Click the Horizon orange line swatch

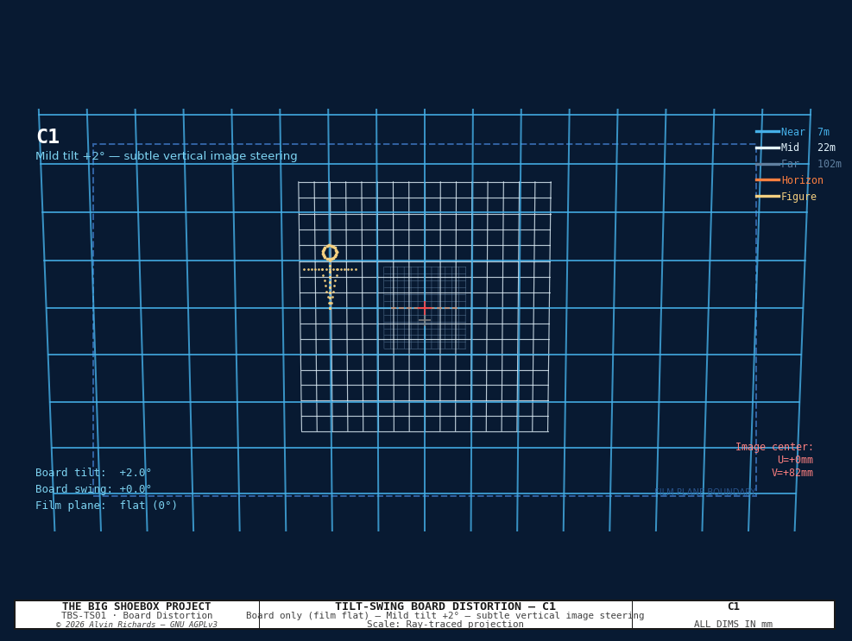pyautogui.click(x=767, y=179)
